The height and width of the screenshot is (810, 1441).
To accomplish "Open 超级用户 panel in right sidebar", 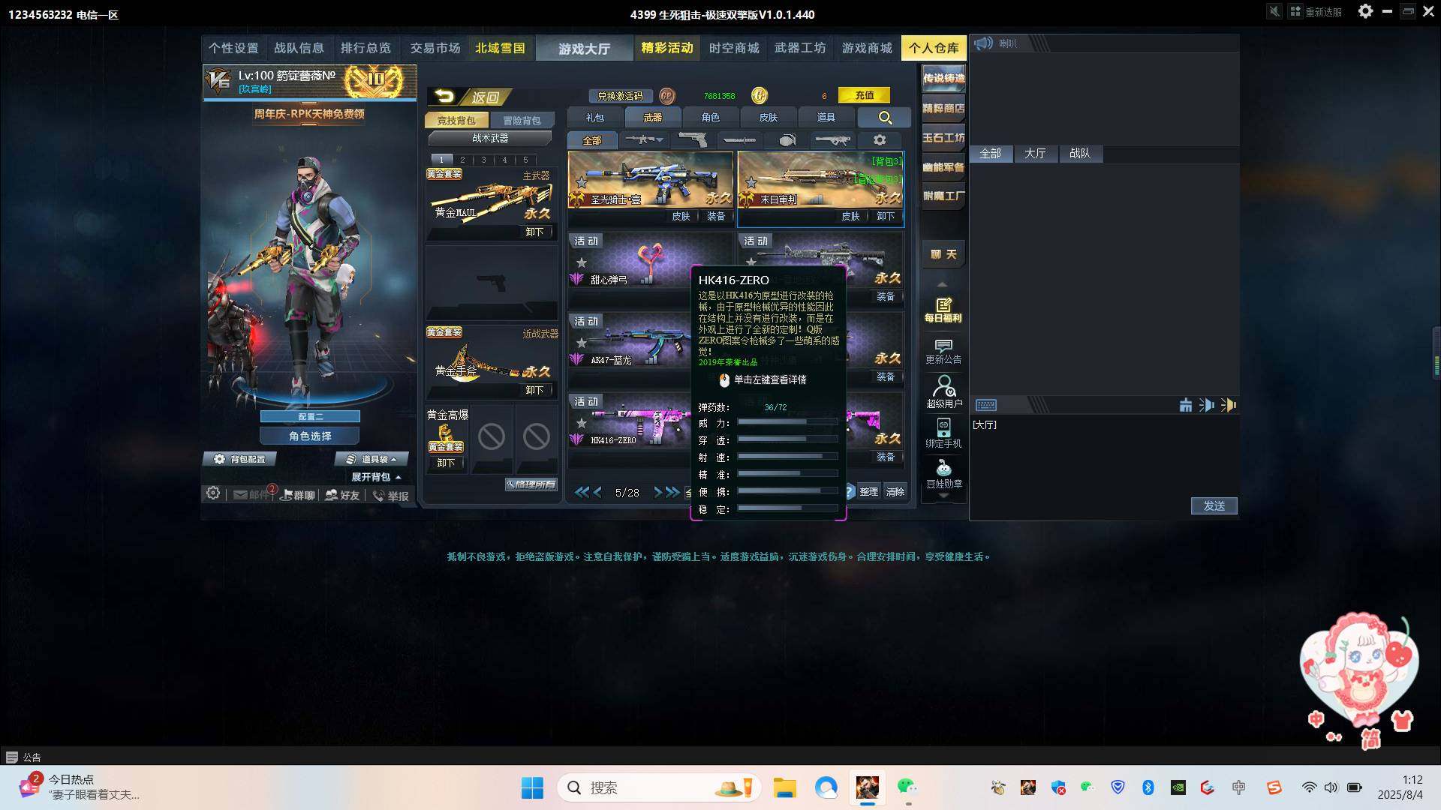I will [943, 390].
